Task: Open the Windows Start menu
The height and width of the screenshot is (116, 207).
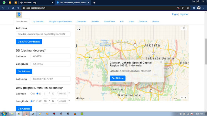Action: [4, 114]
